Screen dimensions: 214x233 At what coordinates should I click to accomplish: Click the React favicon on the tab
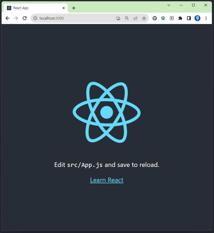pos(9,8)
